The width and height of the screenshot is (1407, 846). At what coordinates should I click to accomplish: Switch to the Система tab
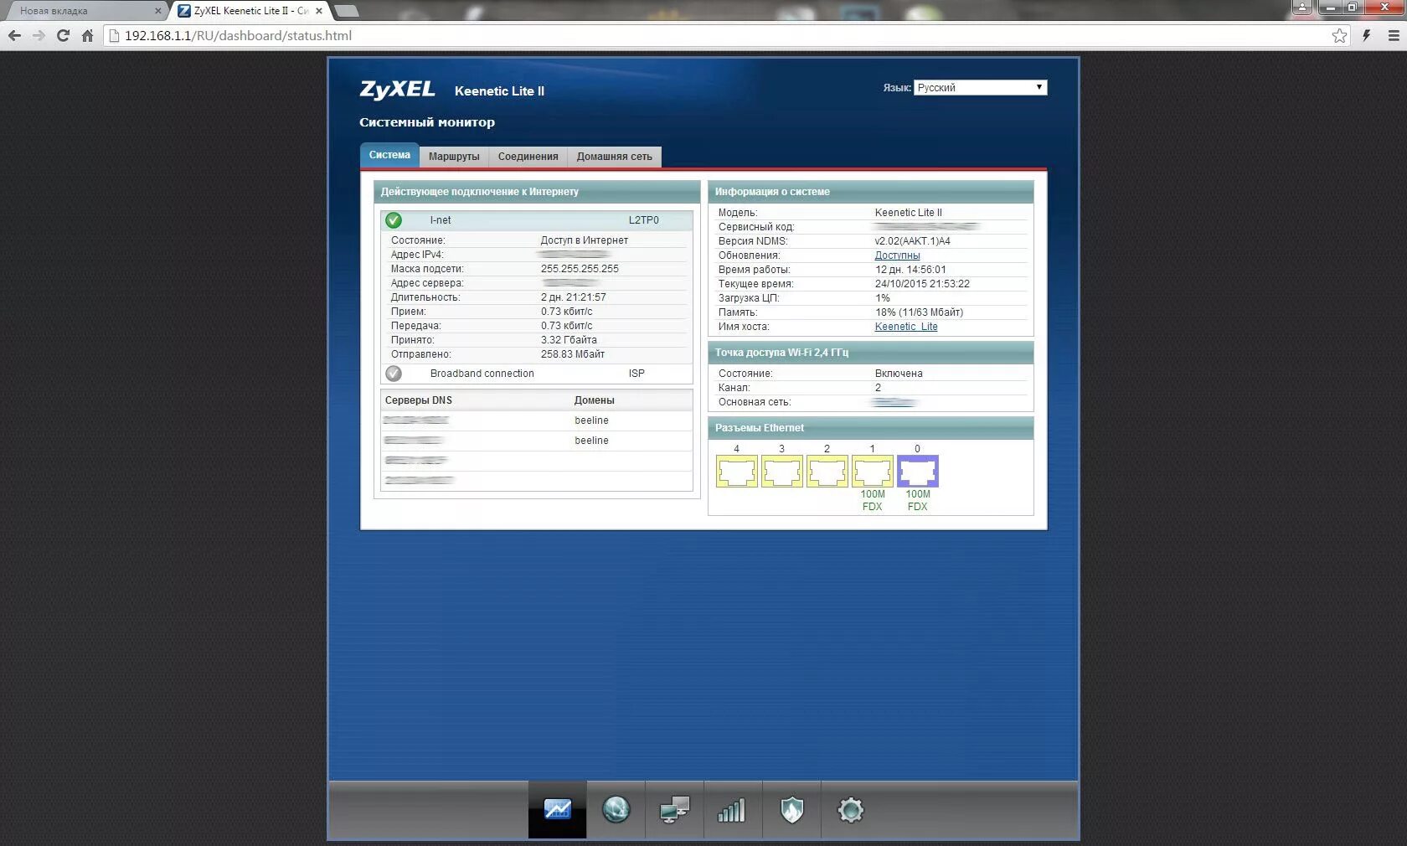point(389,155)
